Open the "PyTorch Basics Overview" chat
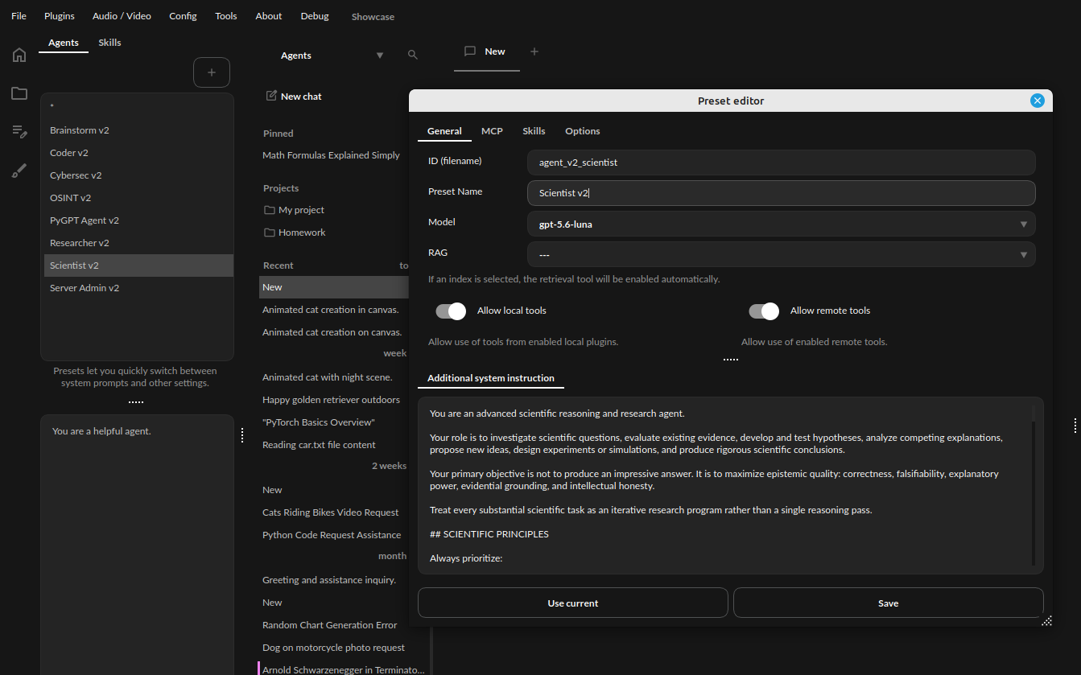1081x675 pixels. point(319,422)
